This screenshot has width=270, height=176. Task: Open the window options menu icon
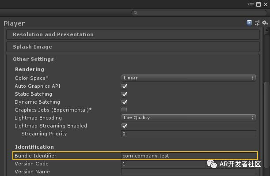[x=251, y=4]
